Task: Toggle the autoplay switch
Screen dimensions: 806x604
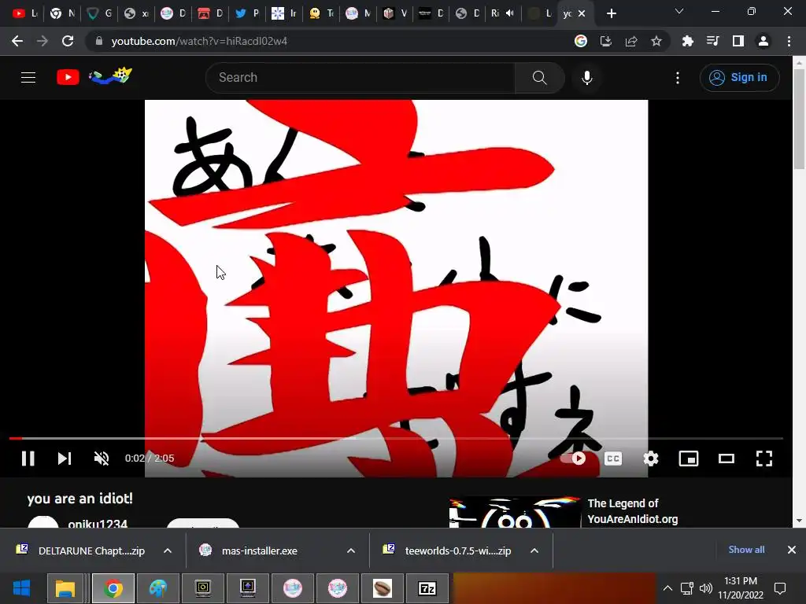Action: [x=574, y=459]
